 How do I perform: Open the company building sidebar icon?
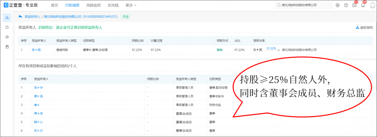pos(7,17)
